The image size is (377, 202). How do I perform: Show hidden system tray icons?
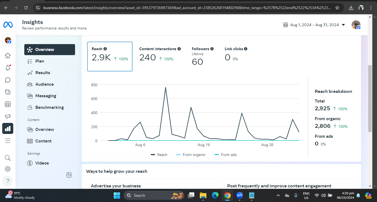tap(278, 195)
